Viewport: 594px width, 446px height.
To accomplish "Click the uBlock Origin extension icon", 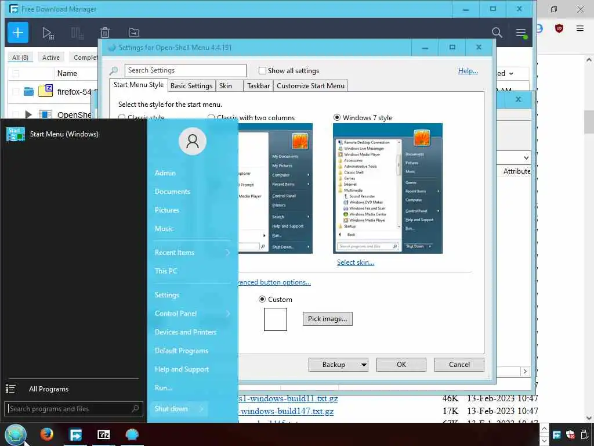I will tap(559, 28).
